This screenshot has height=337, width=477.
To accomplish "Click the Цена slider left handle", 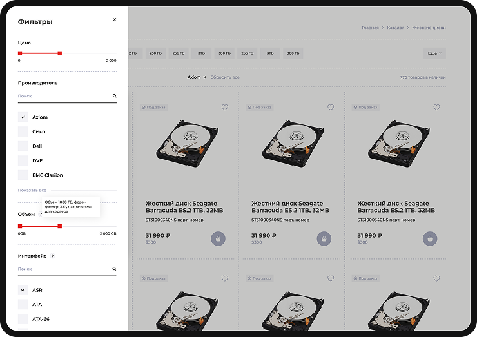I will point(20,53).
